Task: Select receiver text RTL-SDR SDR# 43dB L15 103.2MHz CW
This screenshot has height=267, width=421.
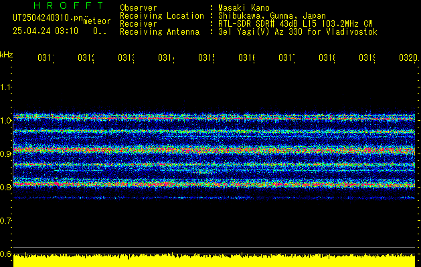Action: tap(295, 24)
